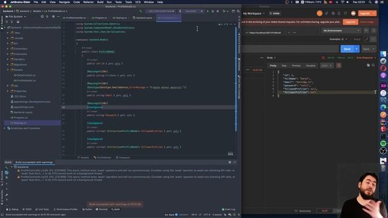This screenshot has width=388, height=218.
Task: Open Postman user avatar menu
Action: (x=353, y=13)
